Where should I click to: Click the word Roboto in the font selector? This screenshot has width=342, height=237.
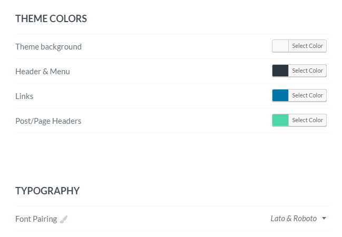tap(305, 219)
